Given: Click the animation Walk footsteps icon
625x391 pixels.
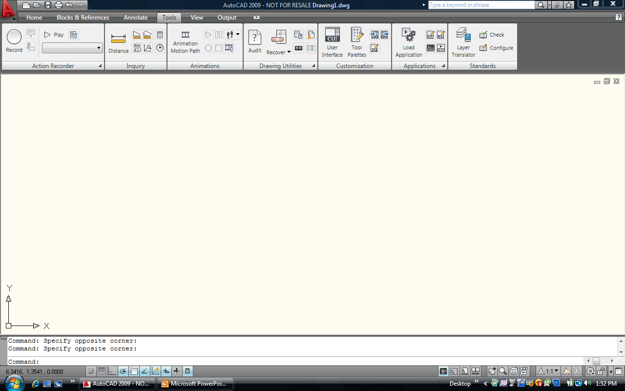Looking at the screenshot, I should pos(230,35).
